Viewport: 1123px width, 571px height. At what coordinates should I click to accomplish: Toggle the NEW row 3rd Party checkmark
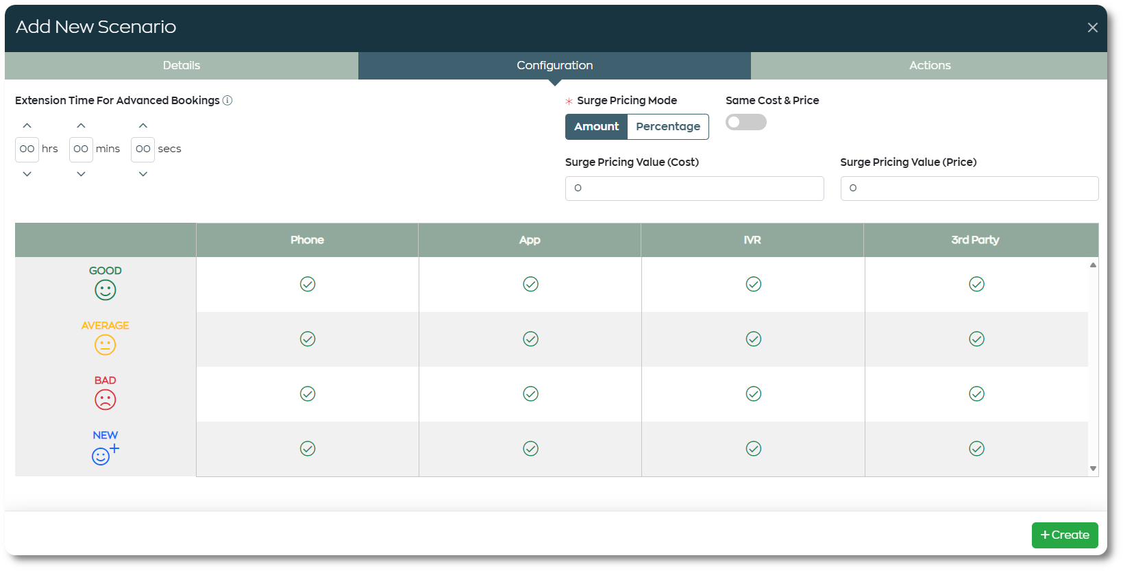pyautogui.click(x=976, y=448)
